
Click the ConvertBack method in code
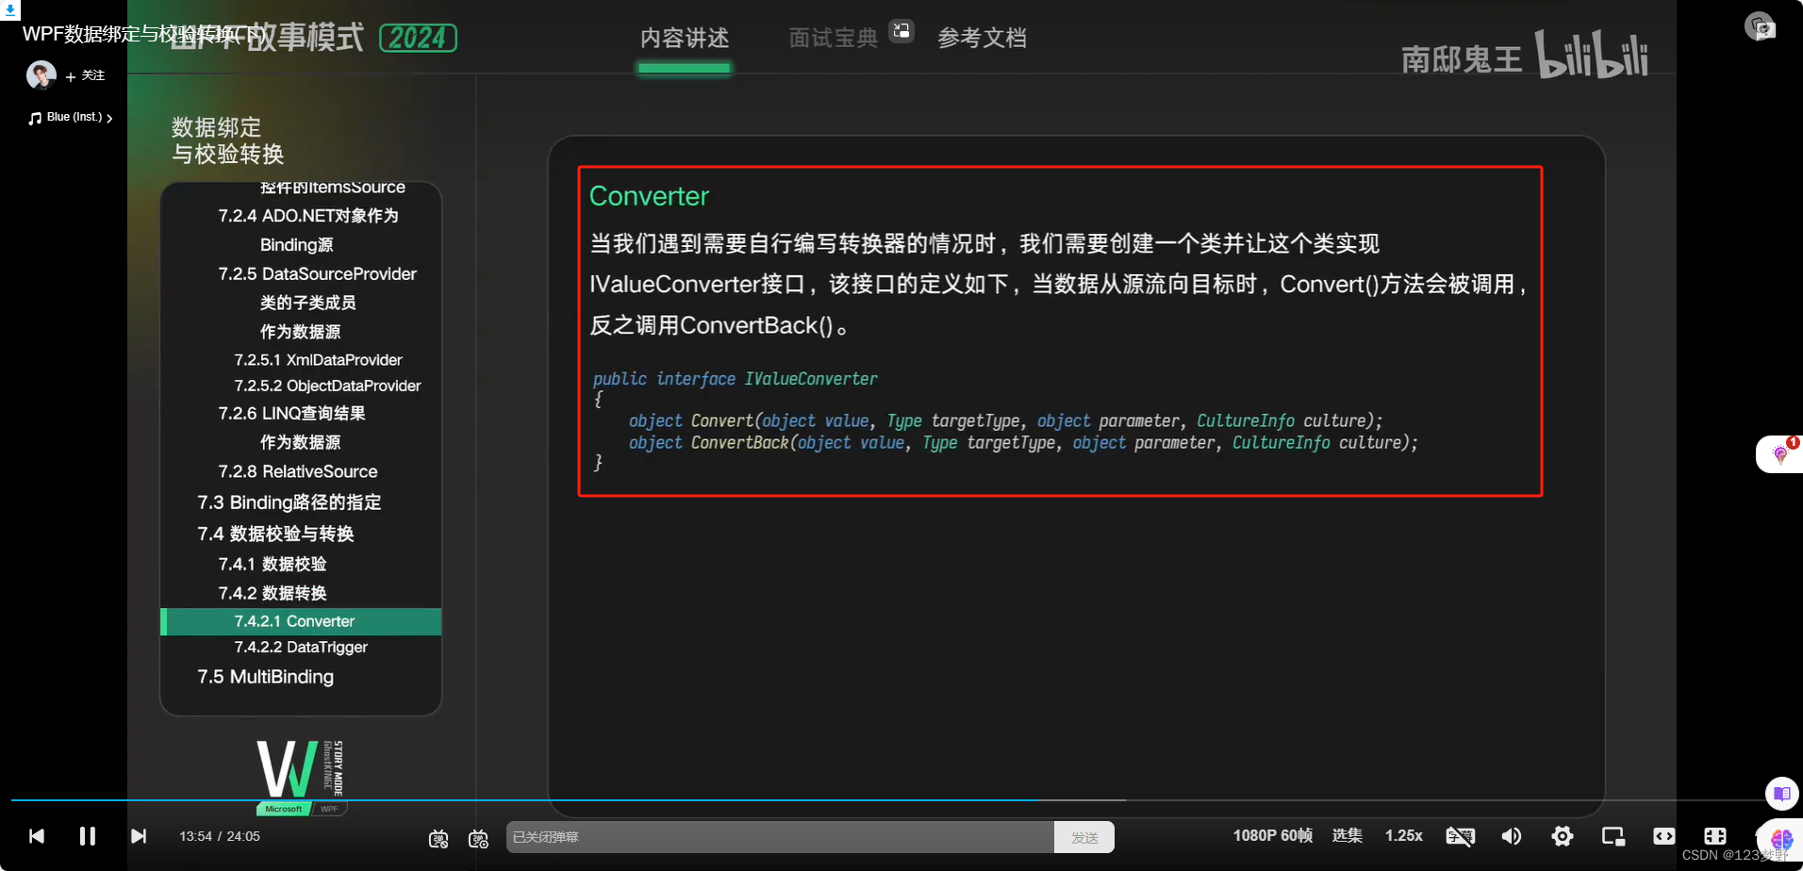738,443
